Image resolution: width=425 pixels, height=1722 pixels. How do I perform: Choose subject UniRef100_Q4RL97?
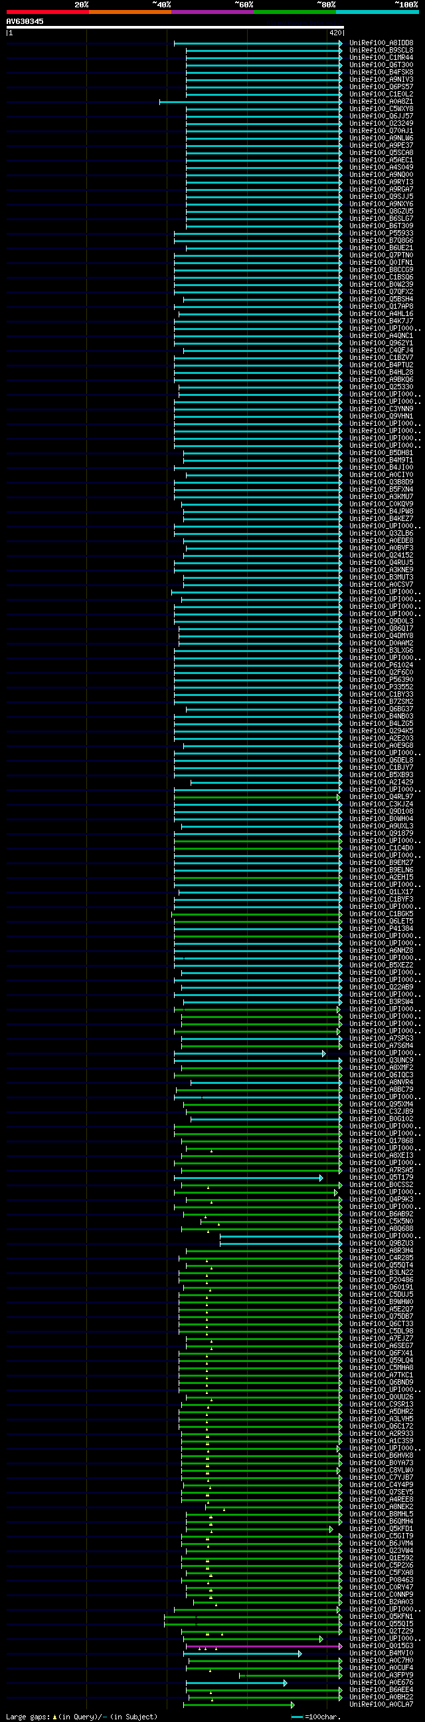click(x=381, y=798)
